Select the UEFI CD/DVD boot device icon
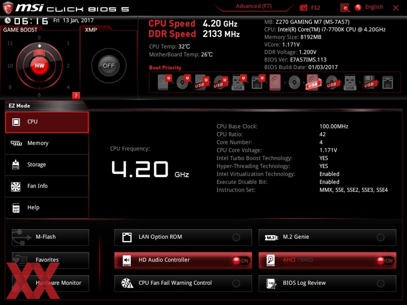 tap(183, 82)
